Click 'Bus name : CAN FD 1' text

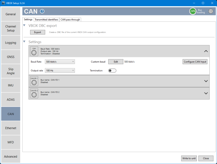point(50,80)
